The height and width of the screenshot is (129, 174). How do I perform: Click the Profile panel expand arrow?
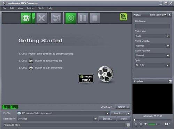pyautogui.click(x=169, y=15)
